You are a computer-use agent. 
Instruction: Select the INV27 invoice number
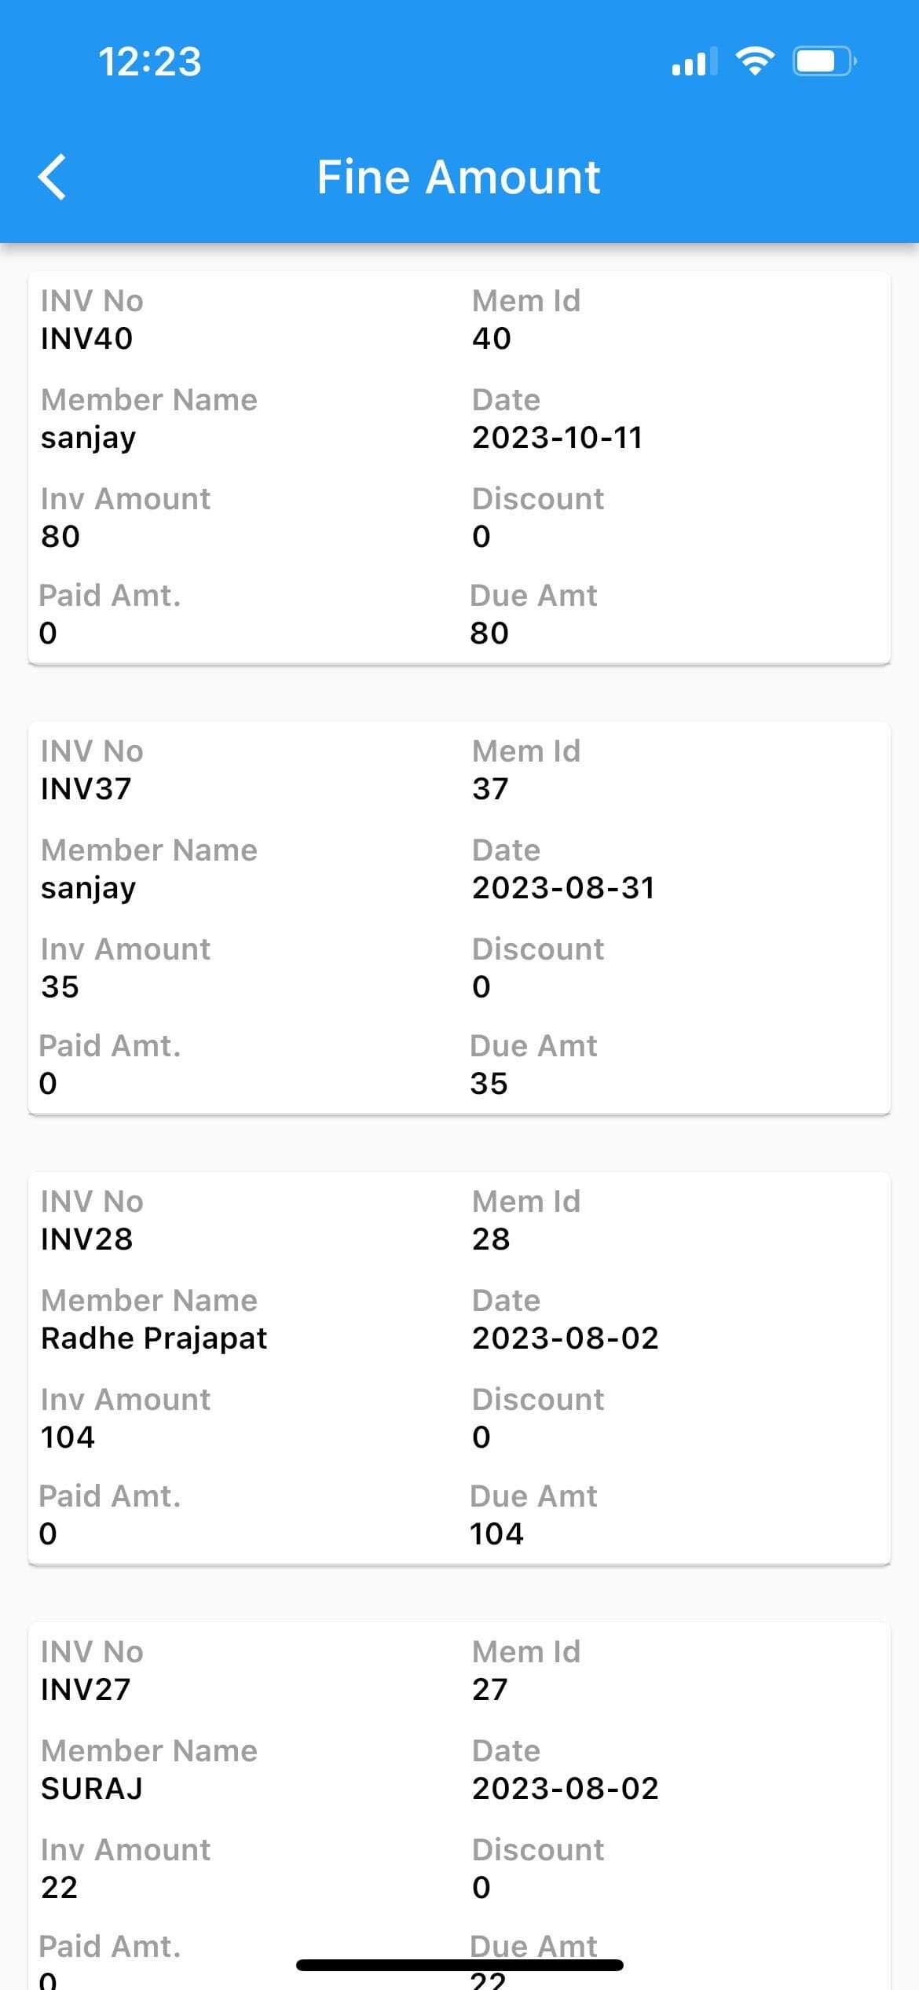tap(86, 1690)
